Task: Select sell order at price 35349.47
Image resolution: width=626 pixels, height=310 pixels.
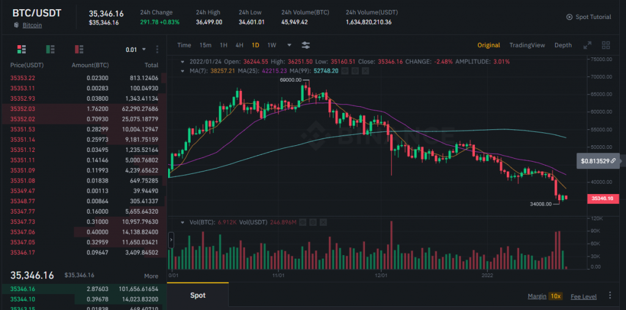Action: (84, 190)
